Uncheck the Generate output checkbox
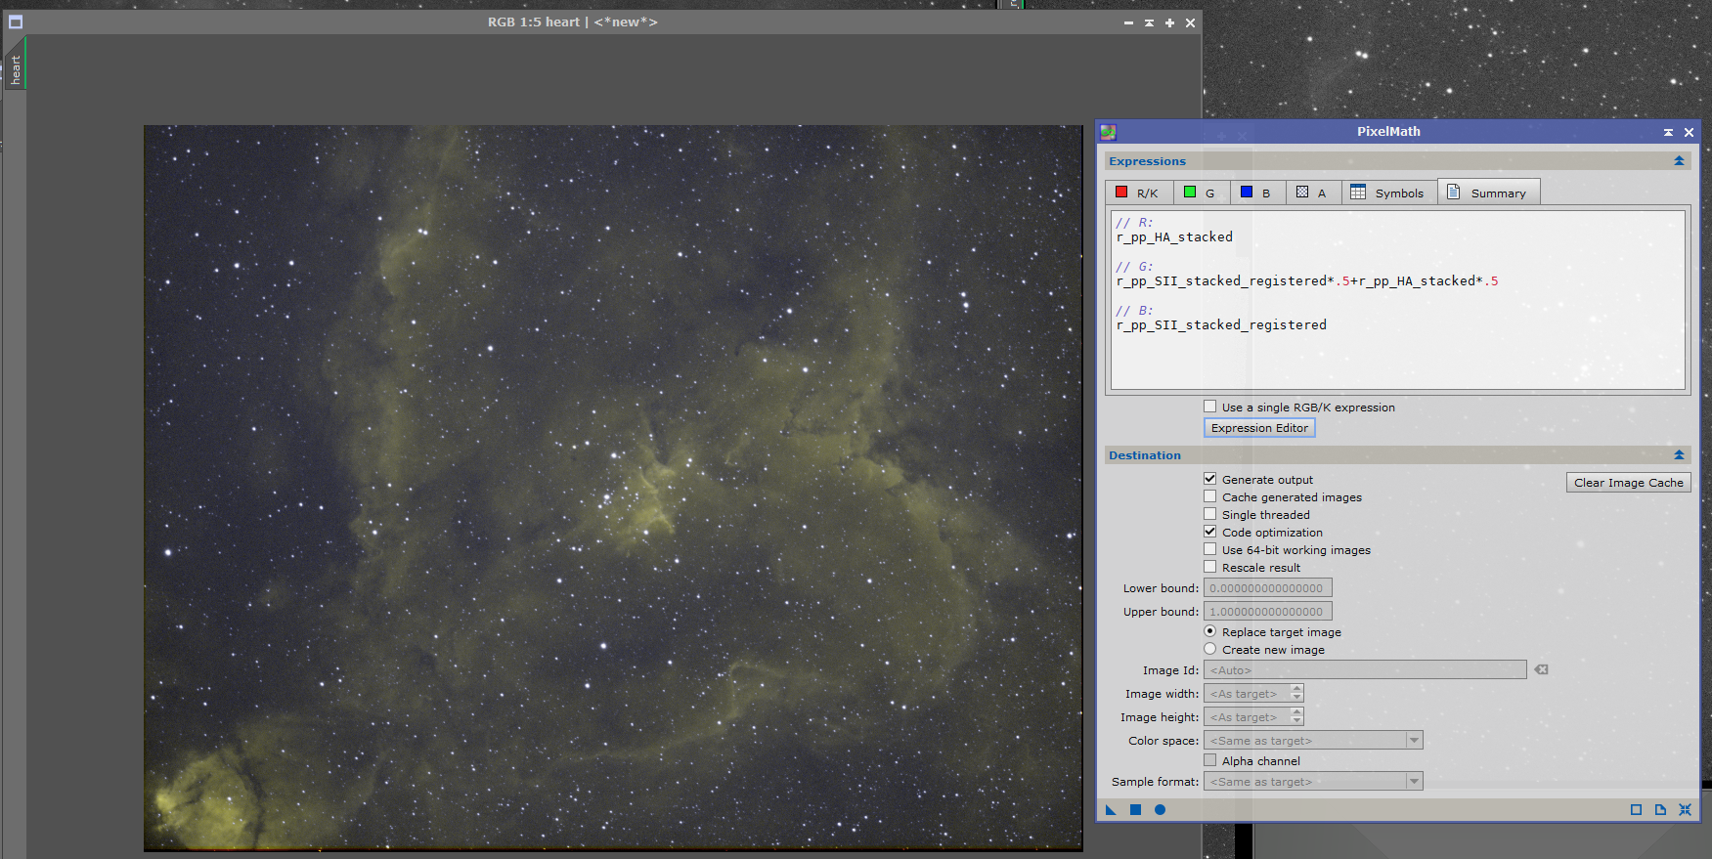Viewport: 1712px width, 859px height. (x=1210, y=479)
